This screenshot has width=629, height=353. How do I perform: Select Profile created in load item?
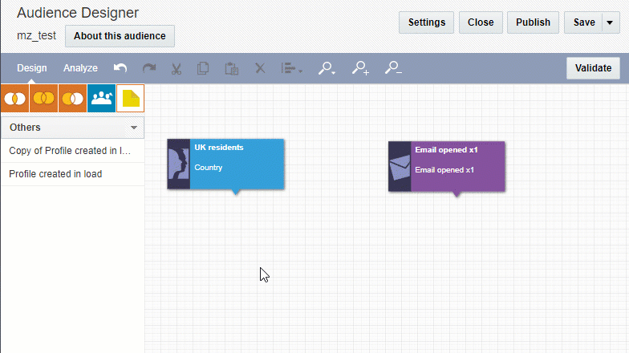[72, 174]
